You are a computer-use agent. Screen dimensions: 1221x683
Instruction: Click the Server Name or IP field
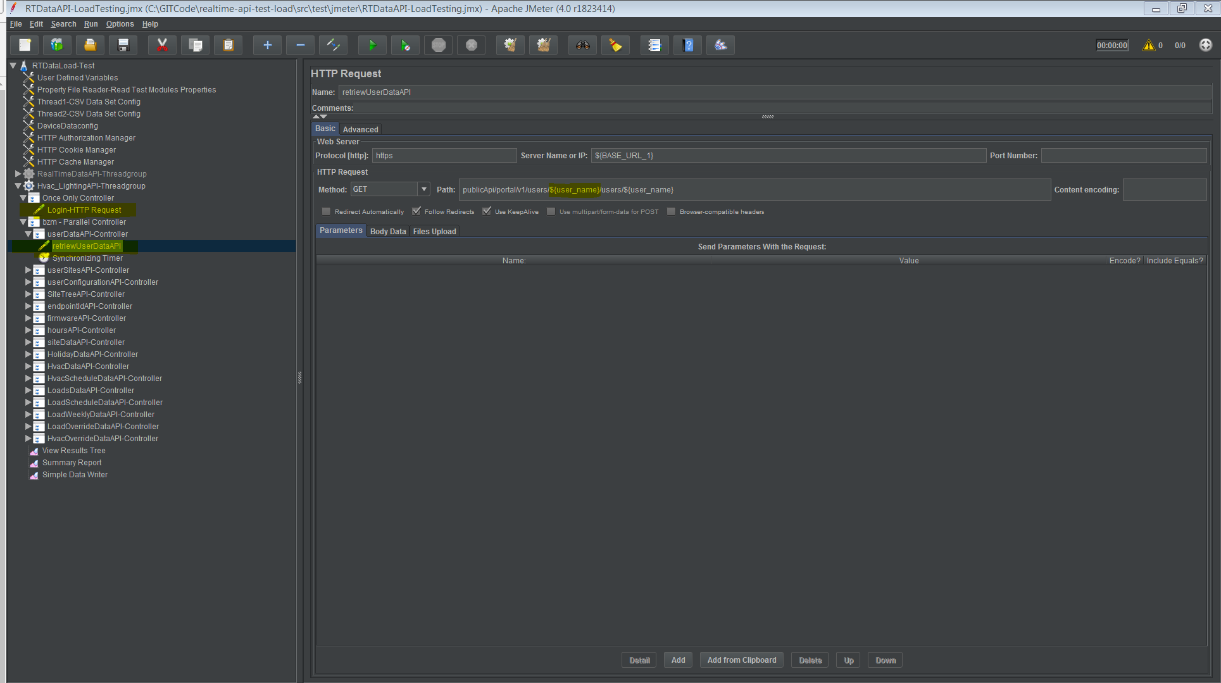(788, 155)
